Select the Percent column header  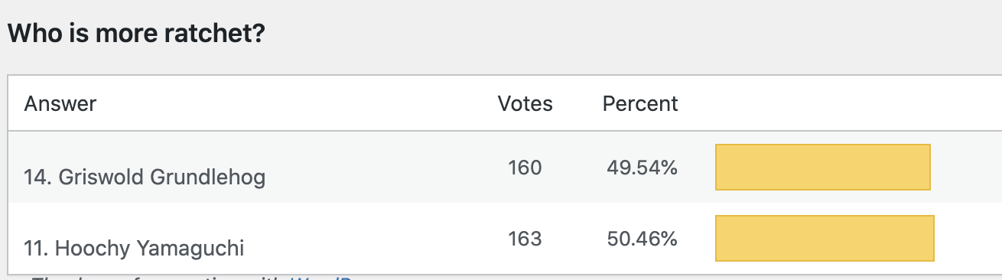(x=640, y=103)
